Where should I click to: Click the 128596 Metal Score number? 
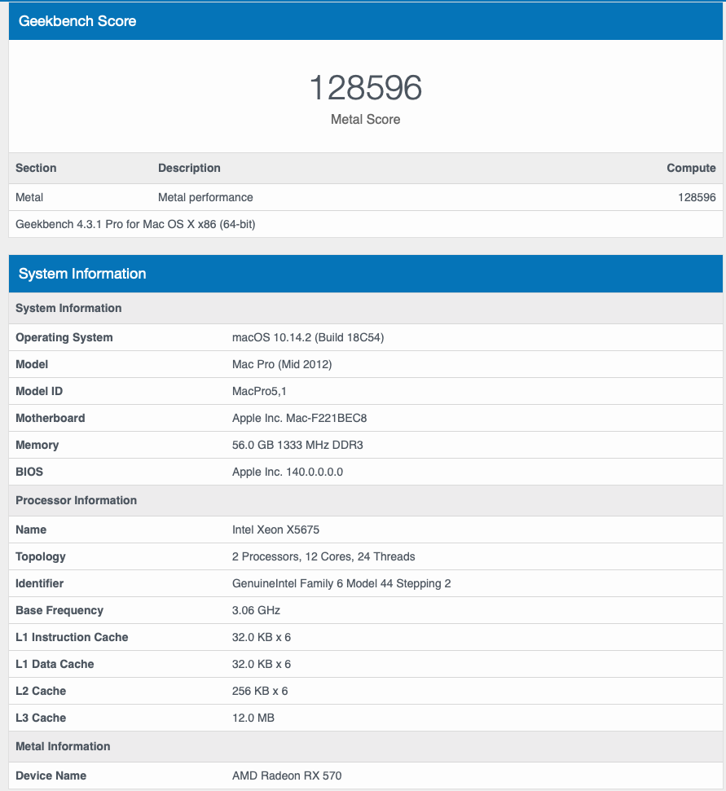click(x=365, y=88)
